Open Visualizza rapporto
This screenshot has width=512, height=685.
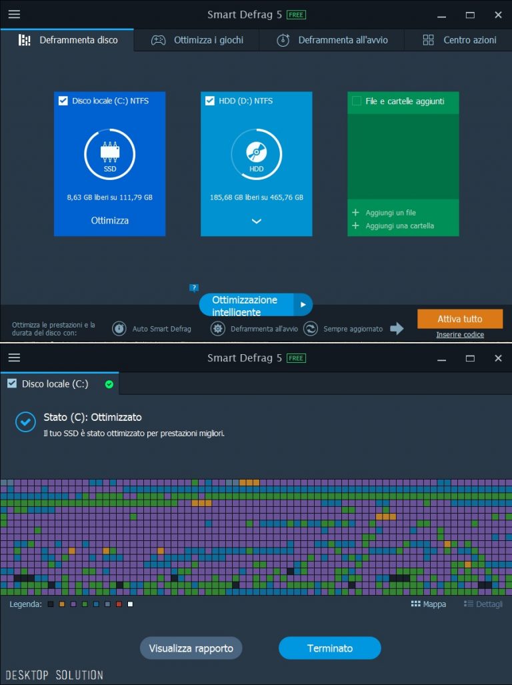191,648
